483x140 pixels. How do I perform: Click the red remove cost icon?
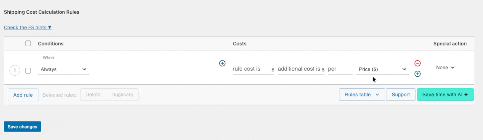pos(417,63)
